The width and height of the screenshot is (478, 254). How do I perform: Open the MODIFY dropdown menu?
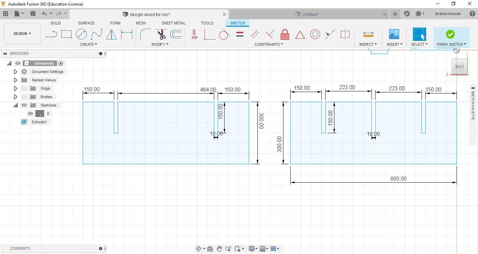[160, 44]
